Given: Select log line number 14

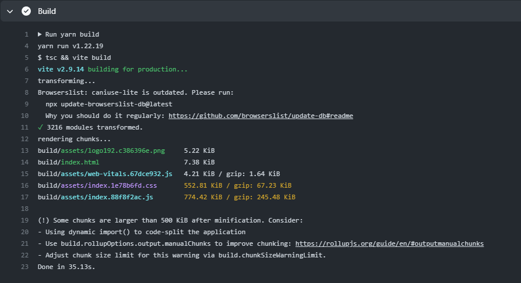Looking at the screenshot, I should tap(24, 162).
